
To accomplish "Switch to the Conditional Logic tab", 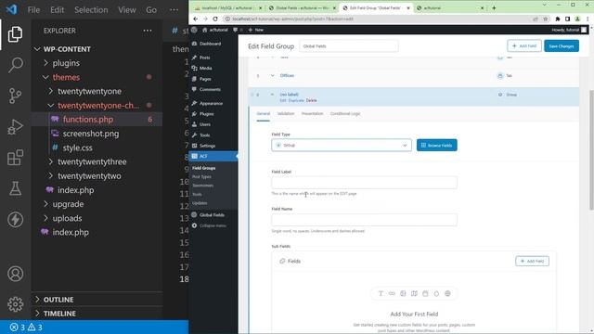I will pos(344,113).
